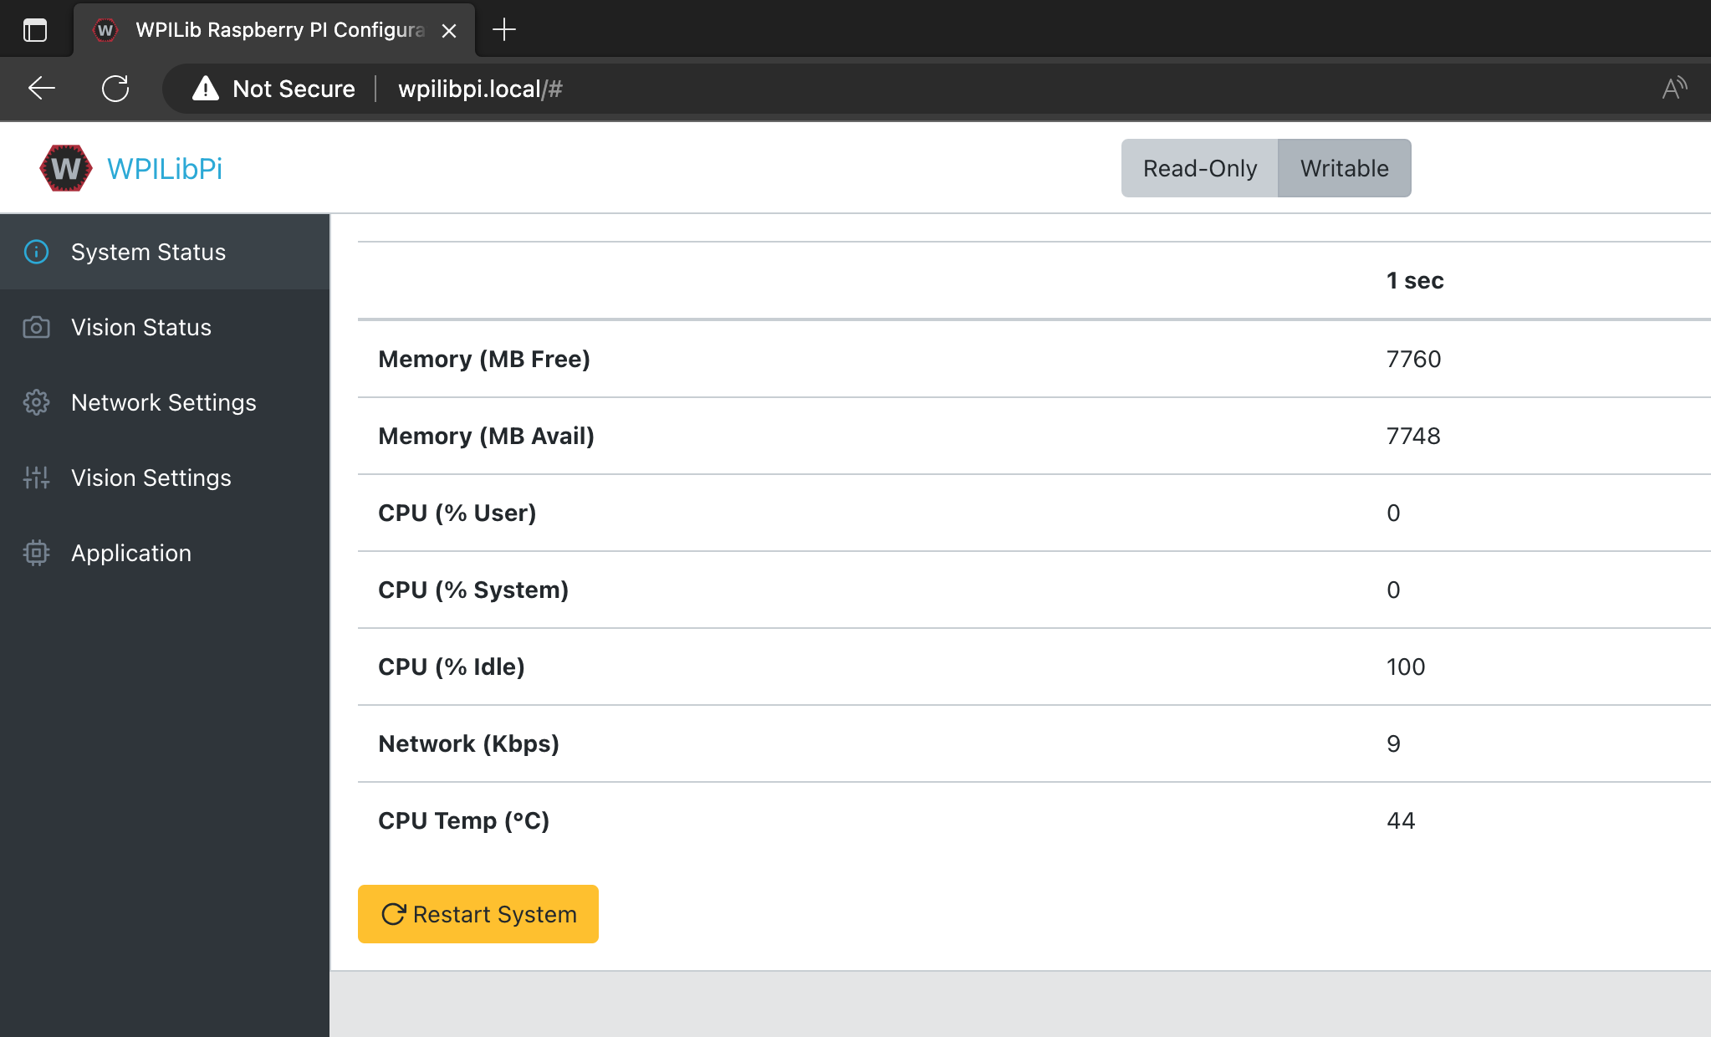Select the Application chip icon
This screenshot has height=1037, width=1711.
tap(35, 553)
